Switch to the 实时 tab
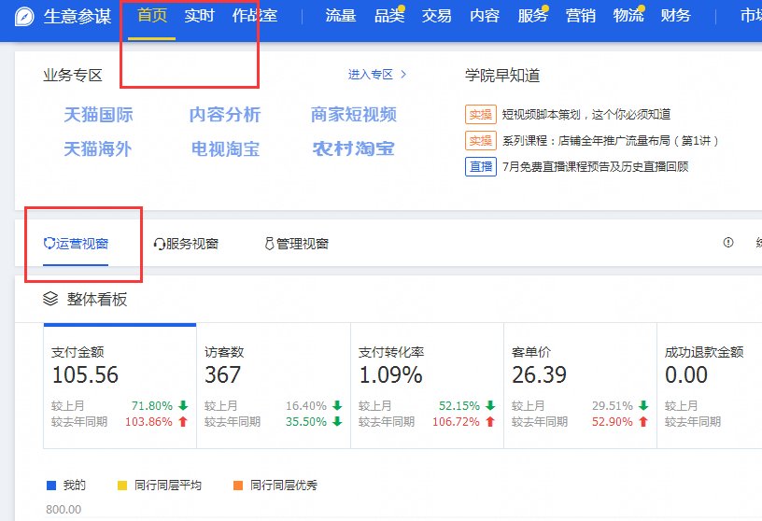This screenshot has width=762, height=521. point(199,16)
